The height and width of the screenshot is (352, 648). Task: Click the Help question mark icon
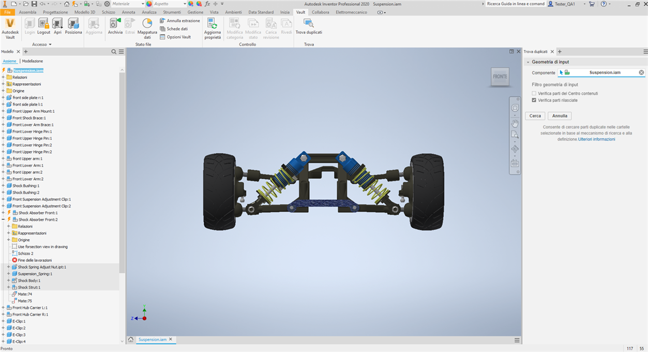click(x=604, y=4)
